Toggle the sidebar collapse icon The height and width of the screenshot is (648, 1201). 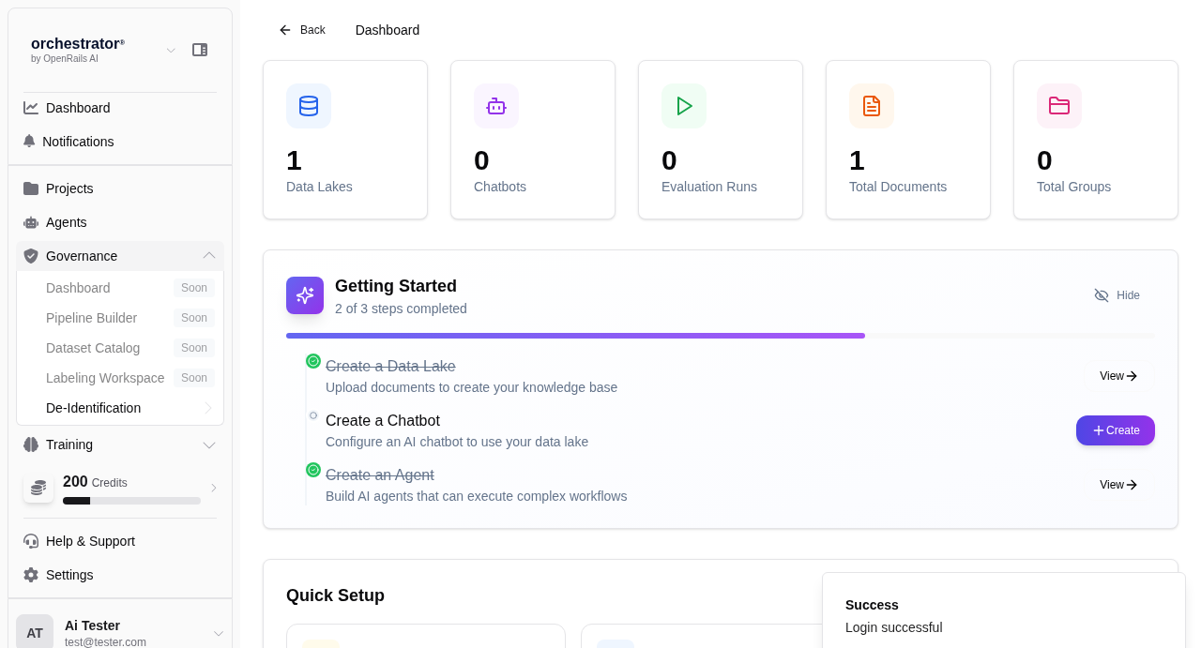pyautogui.click(x=200, y=50)
